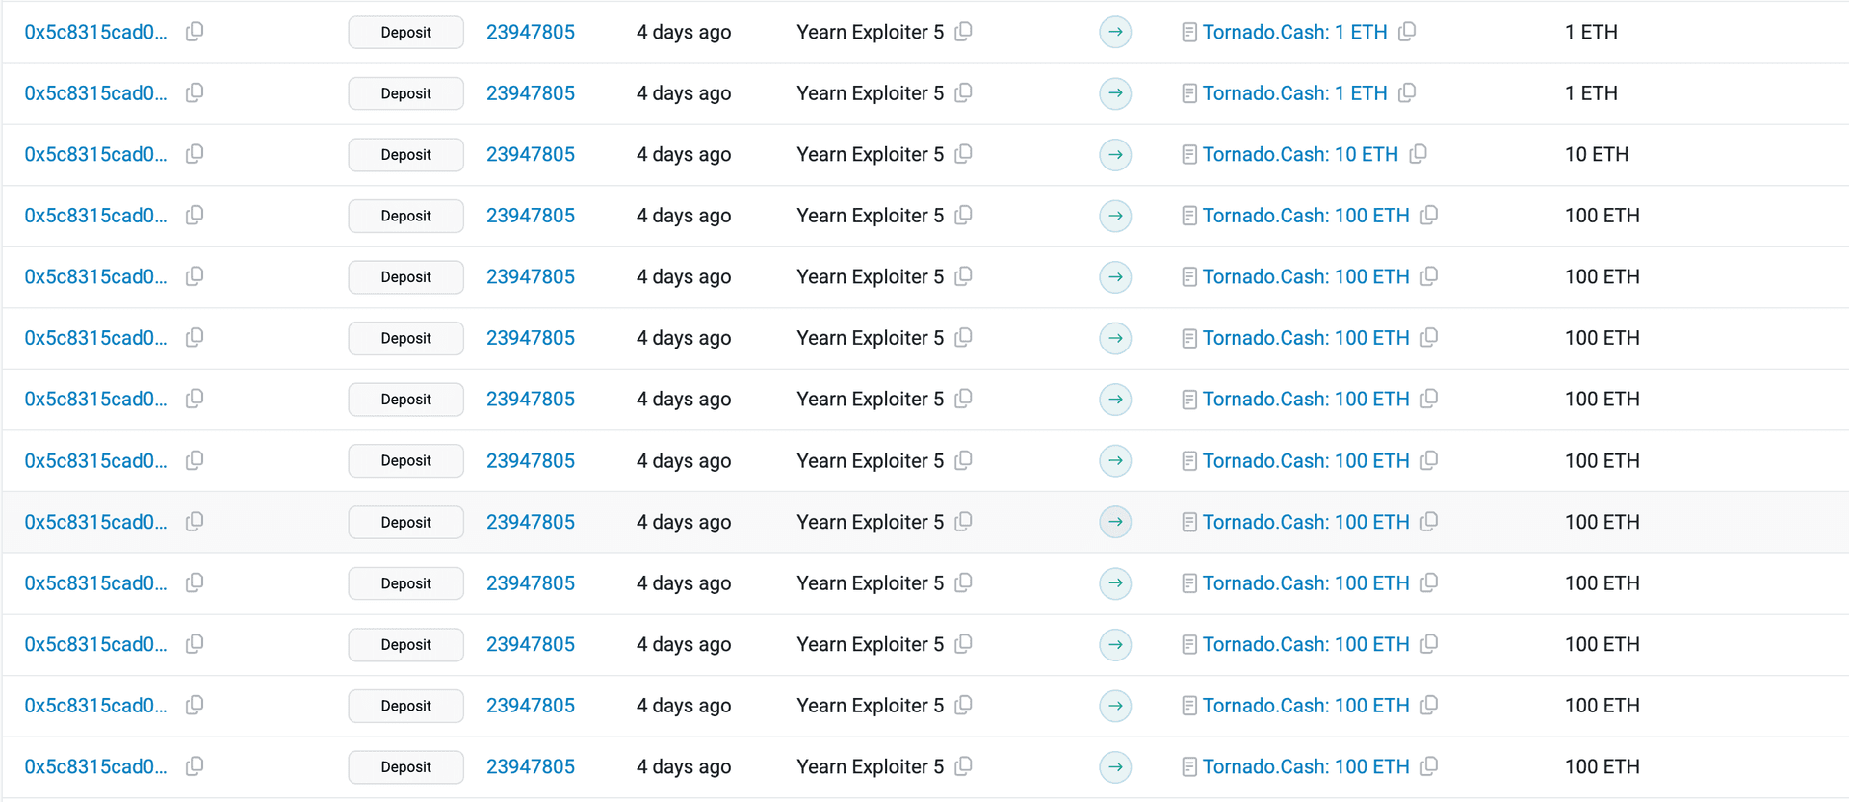
Task: Open the Tornado.Cash: 1 ETH contract page
Action: click(1295, 32)
